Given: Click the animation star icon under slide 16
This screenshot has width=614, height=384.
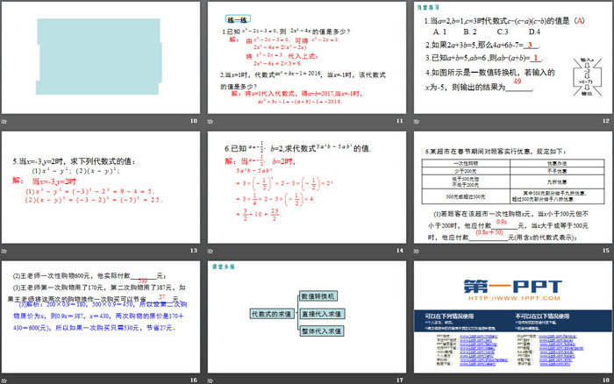Looking at the screenshot, I should pos(4,379).
